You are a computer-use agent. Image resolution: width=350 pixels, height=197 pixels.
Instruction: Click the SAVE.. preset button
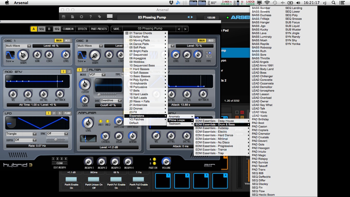117,29
